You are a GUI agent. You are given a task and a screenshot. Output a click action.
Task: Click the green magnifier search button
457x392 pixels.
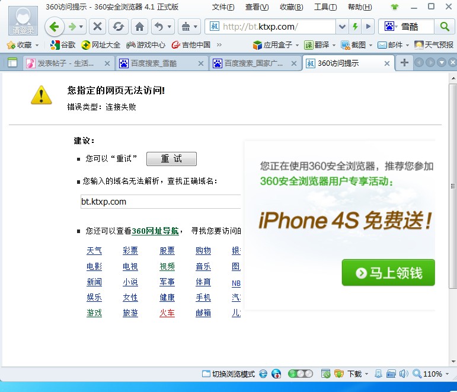pos(445,27)
